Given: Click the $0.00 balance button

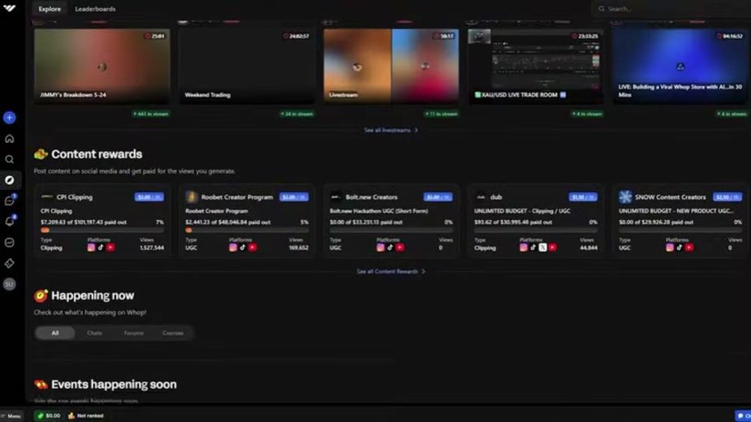Looking at the screenshot, I should 49,416.
